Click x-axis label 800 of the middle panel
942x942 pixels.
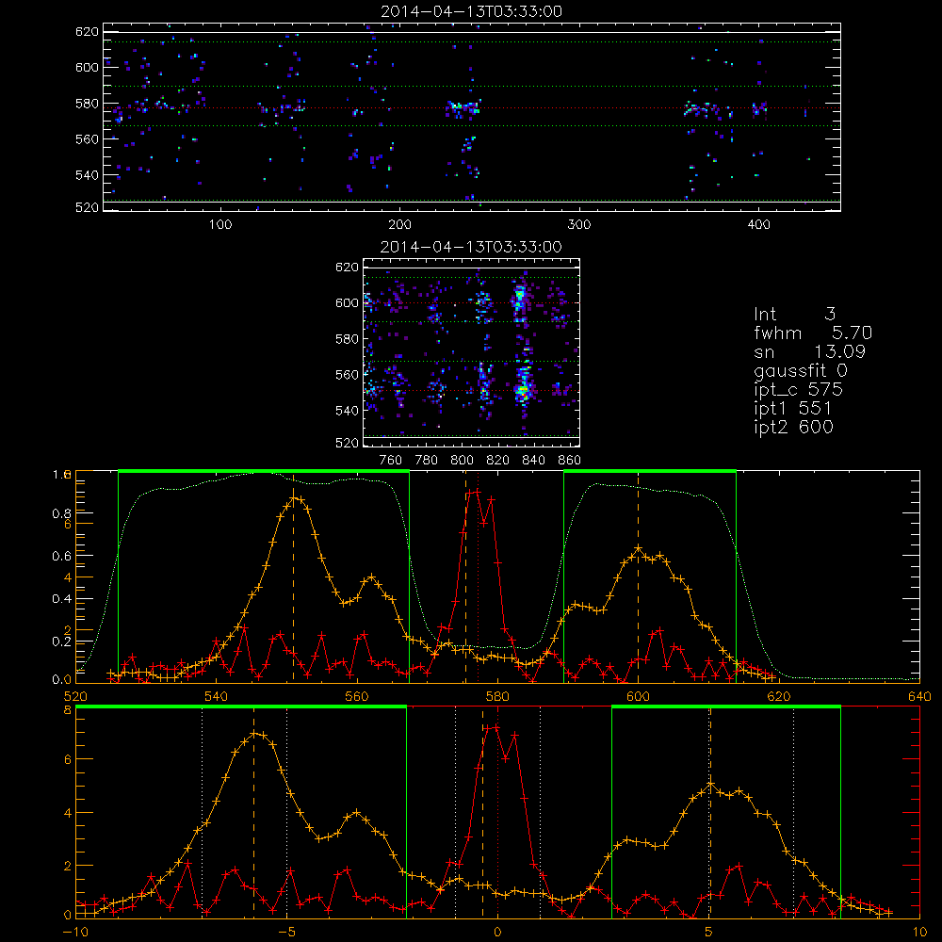(x=462, y=461)
